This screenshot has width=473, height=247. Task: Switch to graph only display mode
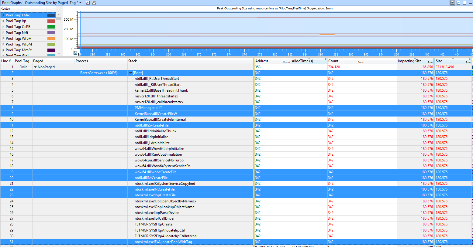point(458,3)
